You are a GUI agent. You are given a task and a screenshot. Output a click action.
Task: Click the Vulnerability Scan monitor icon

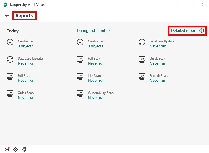[80, 94]
